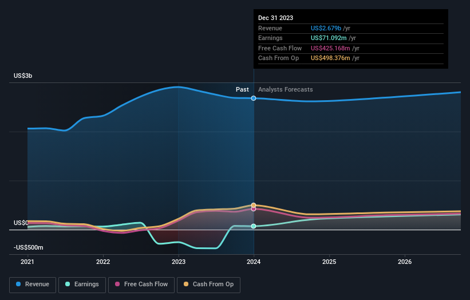470x300 pixels.
Task: Click the US$0 y-axis label
Action: [21, 223]
